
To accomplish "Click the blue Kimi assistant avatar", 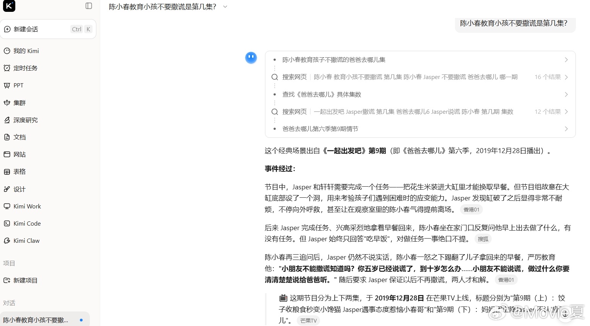I will click(x=251, y=58).
